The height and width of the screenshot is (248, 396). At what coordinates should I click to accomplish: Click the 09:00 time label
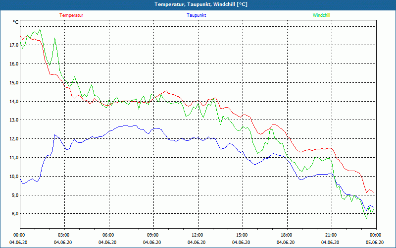(x=152, y=235)
